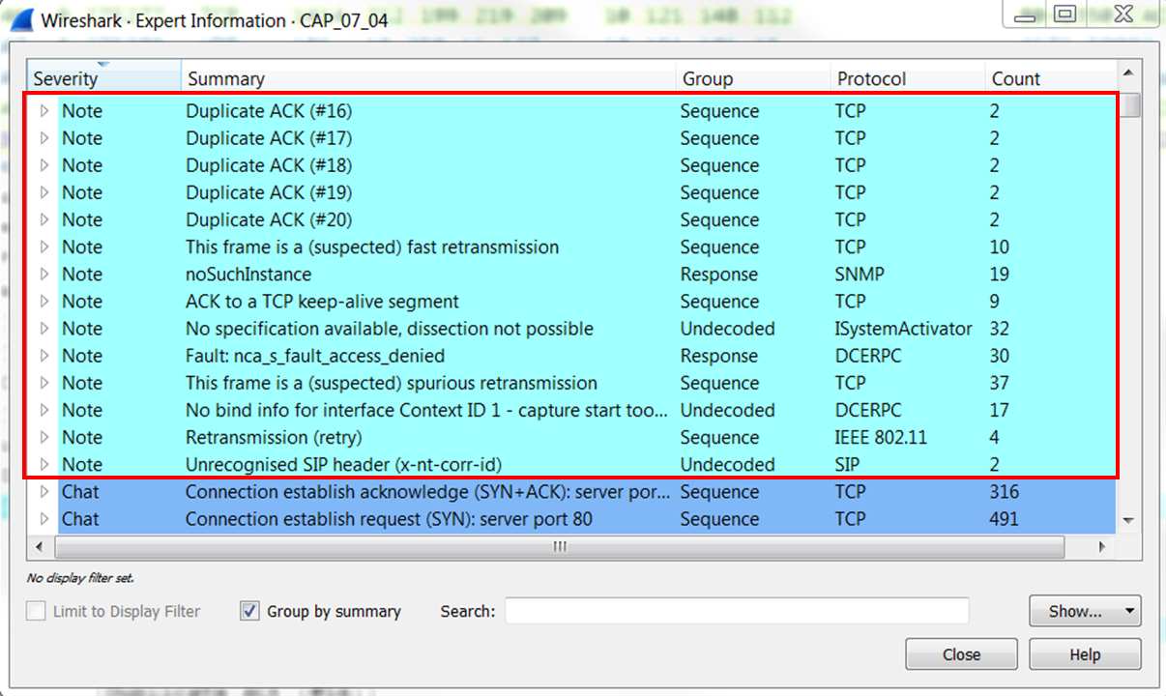
Task: Expand the No bind info row
Action: [x=44, y=410]
